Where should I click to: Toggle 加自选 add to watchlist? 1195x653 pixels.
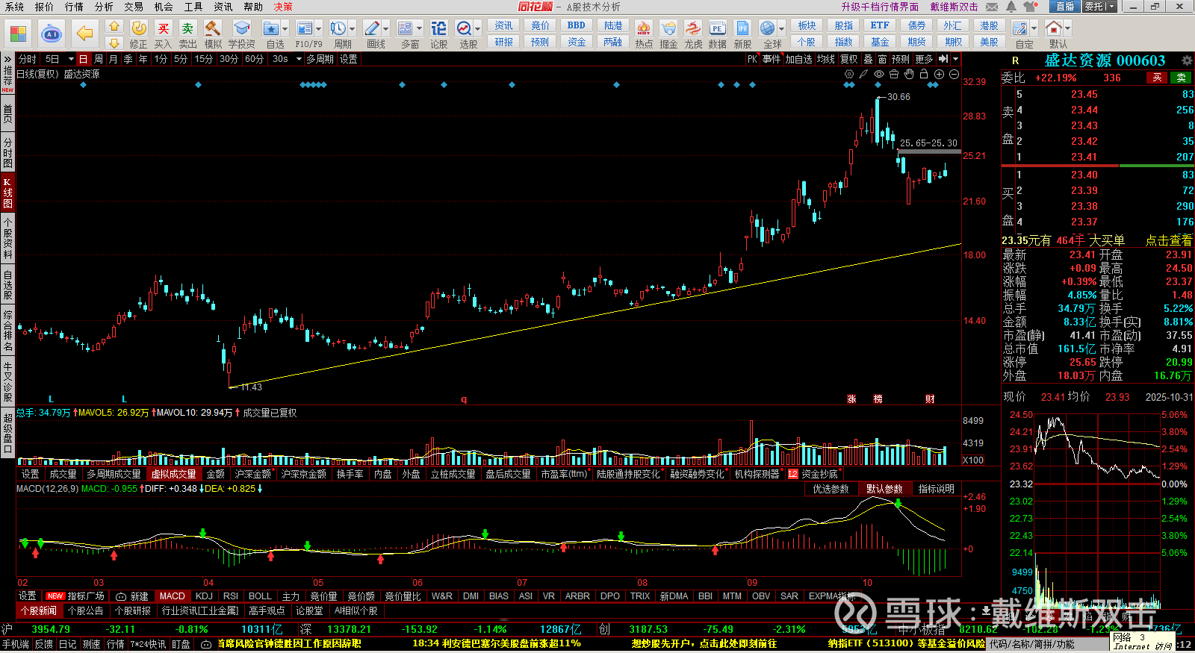click(798, 59)
